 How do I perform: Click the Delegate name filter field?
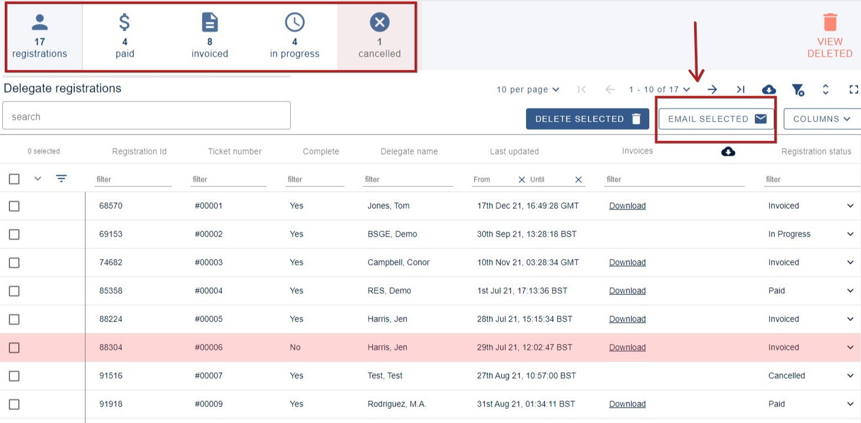pyautogui.click(x=408, y=179)
